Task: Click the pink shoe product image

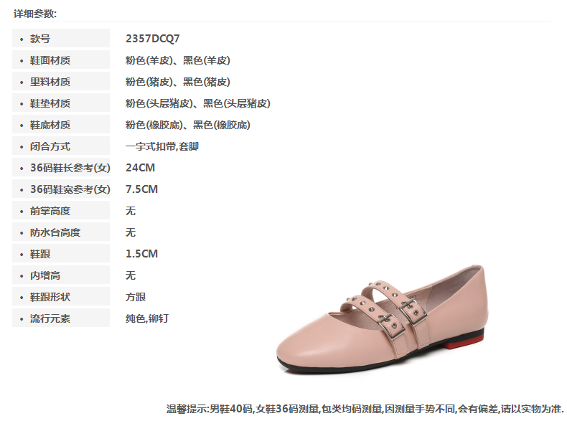Action: click(383, 319)
